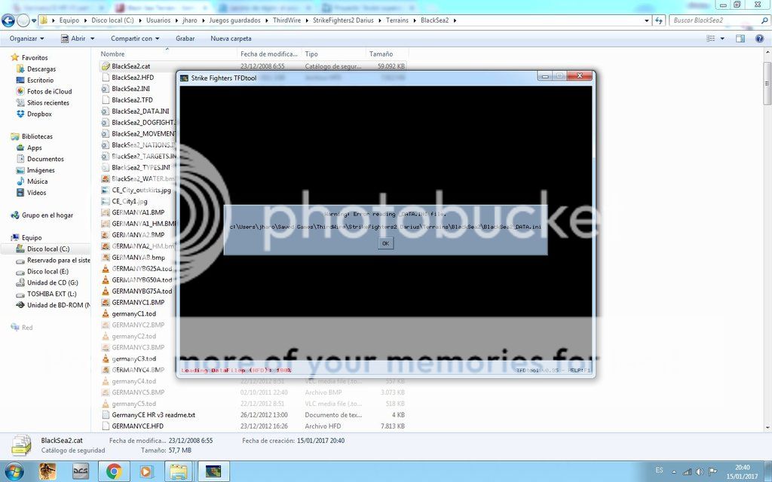Viewport: 772px width, 482px height.
Task: Open Escritorio in the navigation pane
Action: 41,80
